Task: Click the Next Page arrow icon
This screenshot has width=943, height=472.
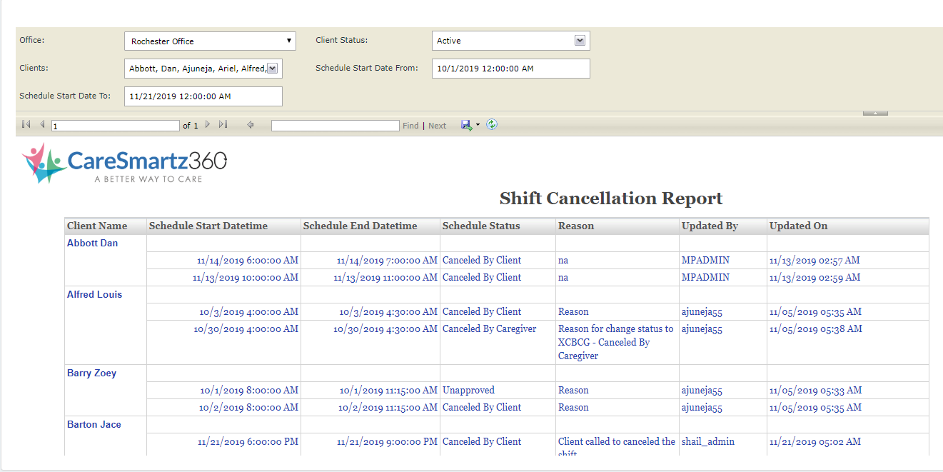Action: coord(207,124)
